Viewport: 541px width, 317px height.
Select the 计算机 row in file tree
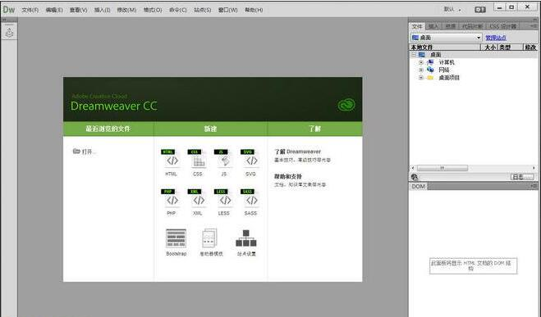coord(473,62)
